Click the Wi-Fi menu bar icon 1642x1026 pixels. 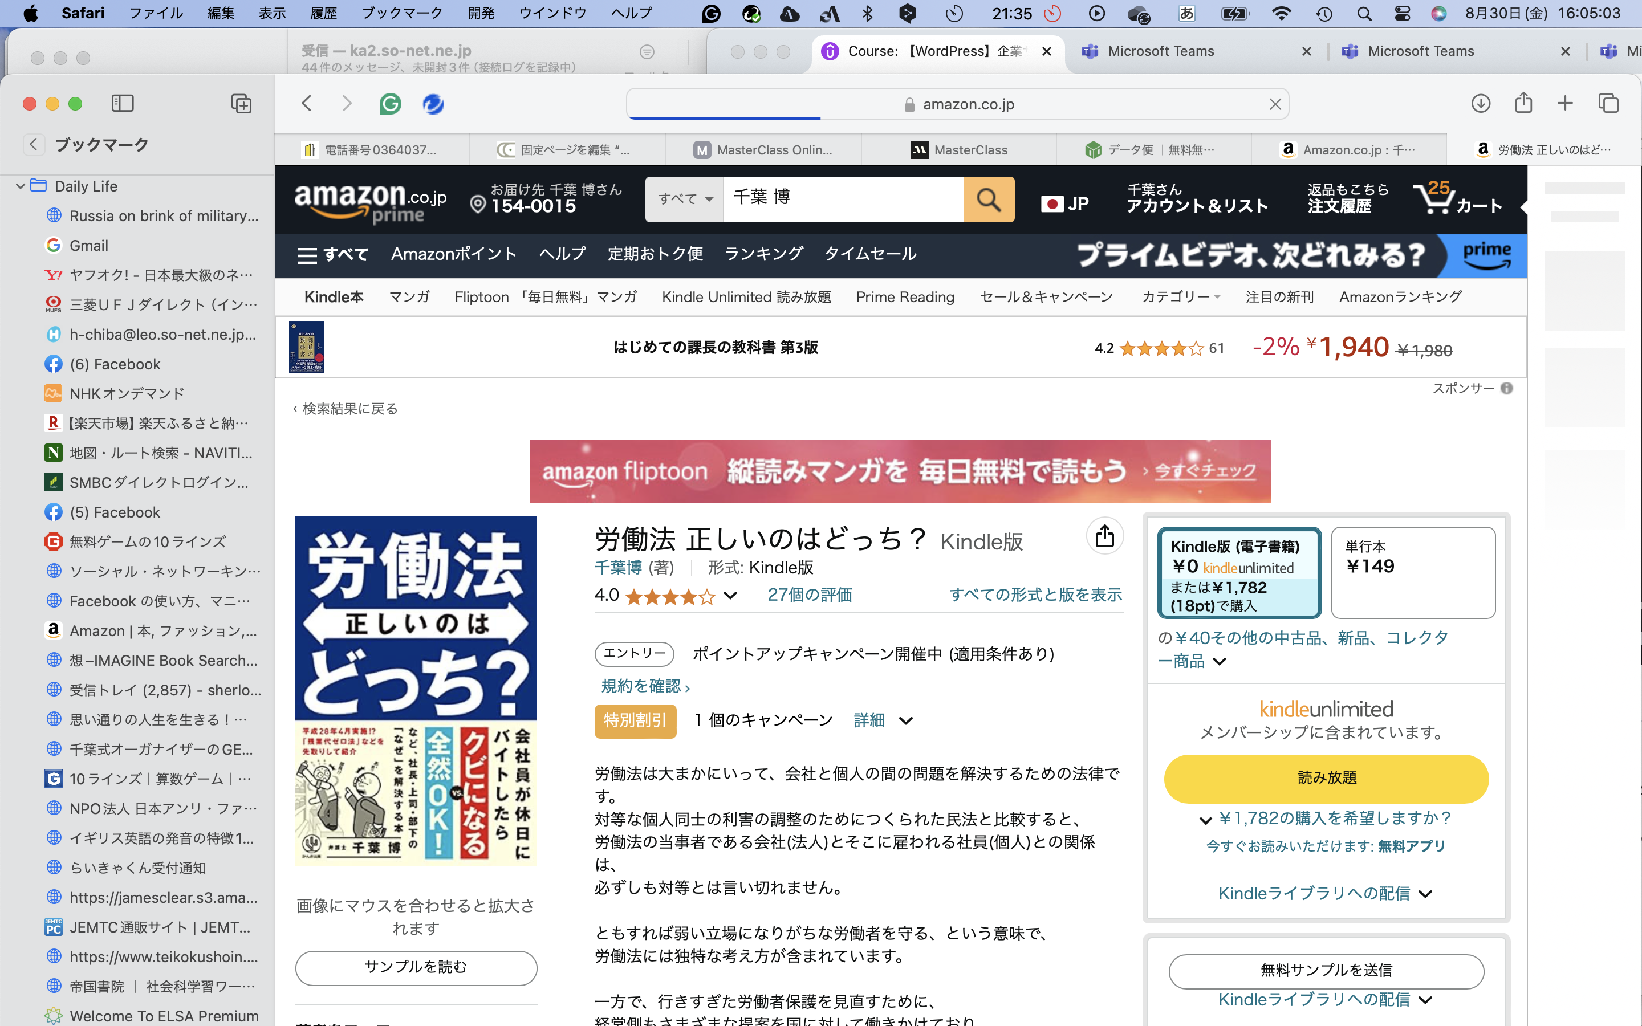pyautogui.click(x=1281, y=14)
